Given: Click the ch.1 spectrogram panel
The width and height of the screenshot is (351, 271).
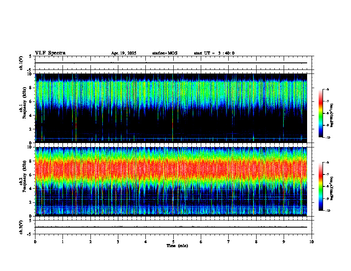Looking at the screenshot, I should click(171, 108).
